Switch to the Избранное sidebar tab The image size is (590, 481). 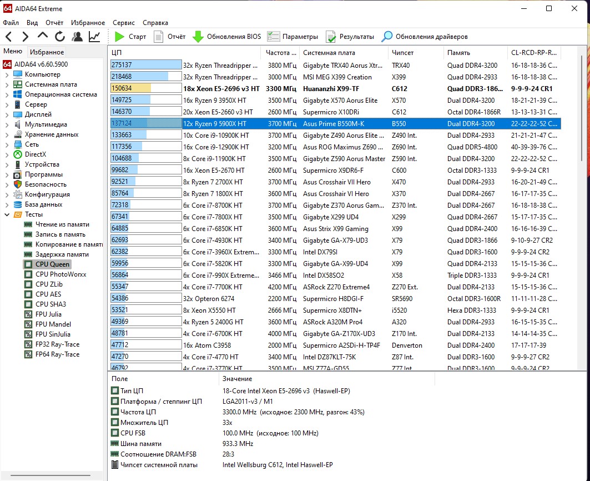tap(47, 52)
